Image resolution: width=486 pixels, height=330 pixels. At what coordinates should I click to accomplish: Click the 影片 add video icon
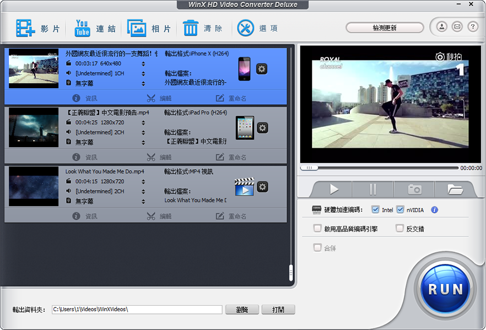[x=25, y=28]
